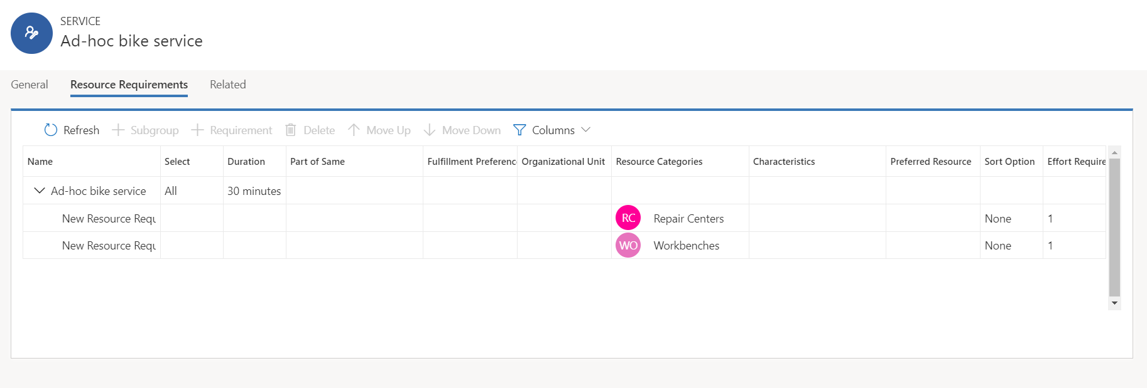
Task: Click the Delete trash can icon
Action: pos(291,130)
